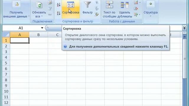Screen dimensions: 189x106
Task: Select row 12 header
Action: (6, 102)
